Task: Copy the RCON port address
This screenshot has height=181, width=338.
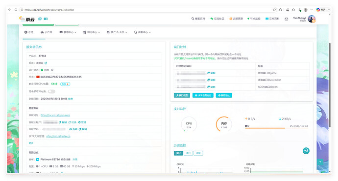Action: coord(211,87)
